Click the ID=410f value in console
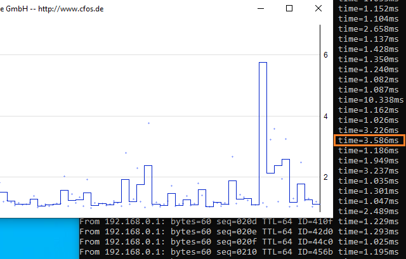Viewport: 406px width, 259px height. [x=315, y=222]
